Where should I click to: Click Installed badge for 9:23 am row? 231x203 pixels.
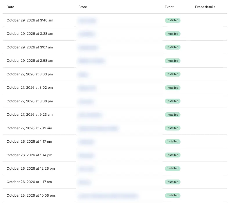click(x=172, y=115)
